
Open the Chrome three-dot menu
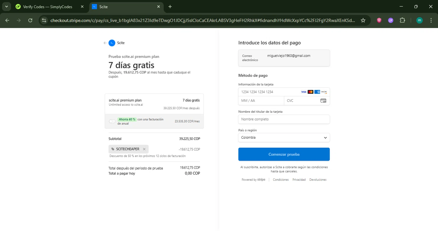click(431, 20)
